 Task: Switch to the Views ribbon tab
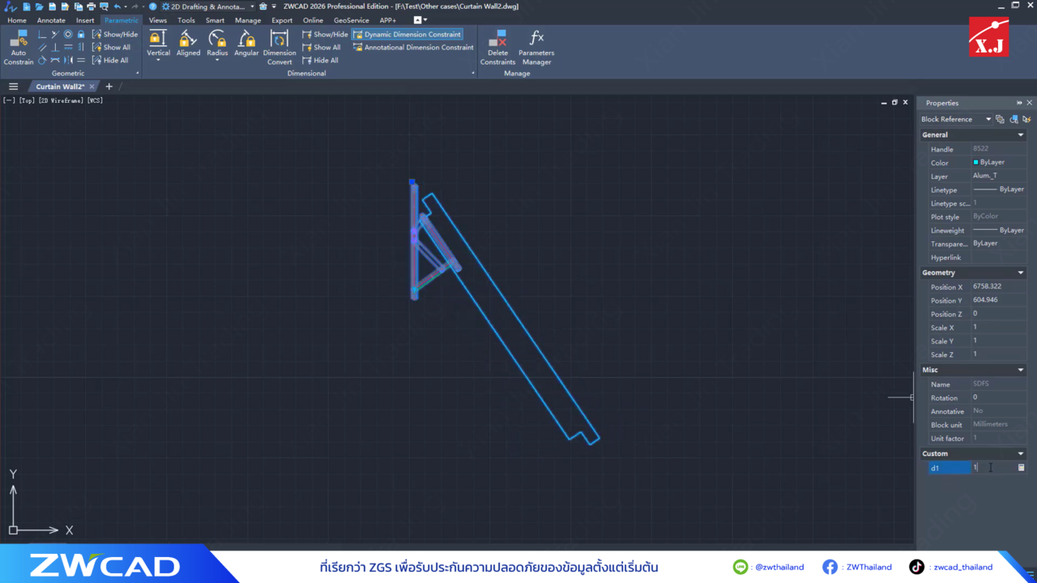tap(158, 20)
